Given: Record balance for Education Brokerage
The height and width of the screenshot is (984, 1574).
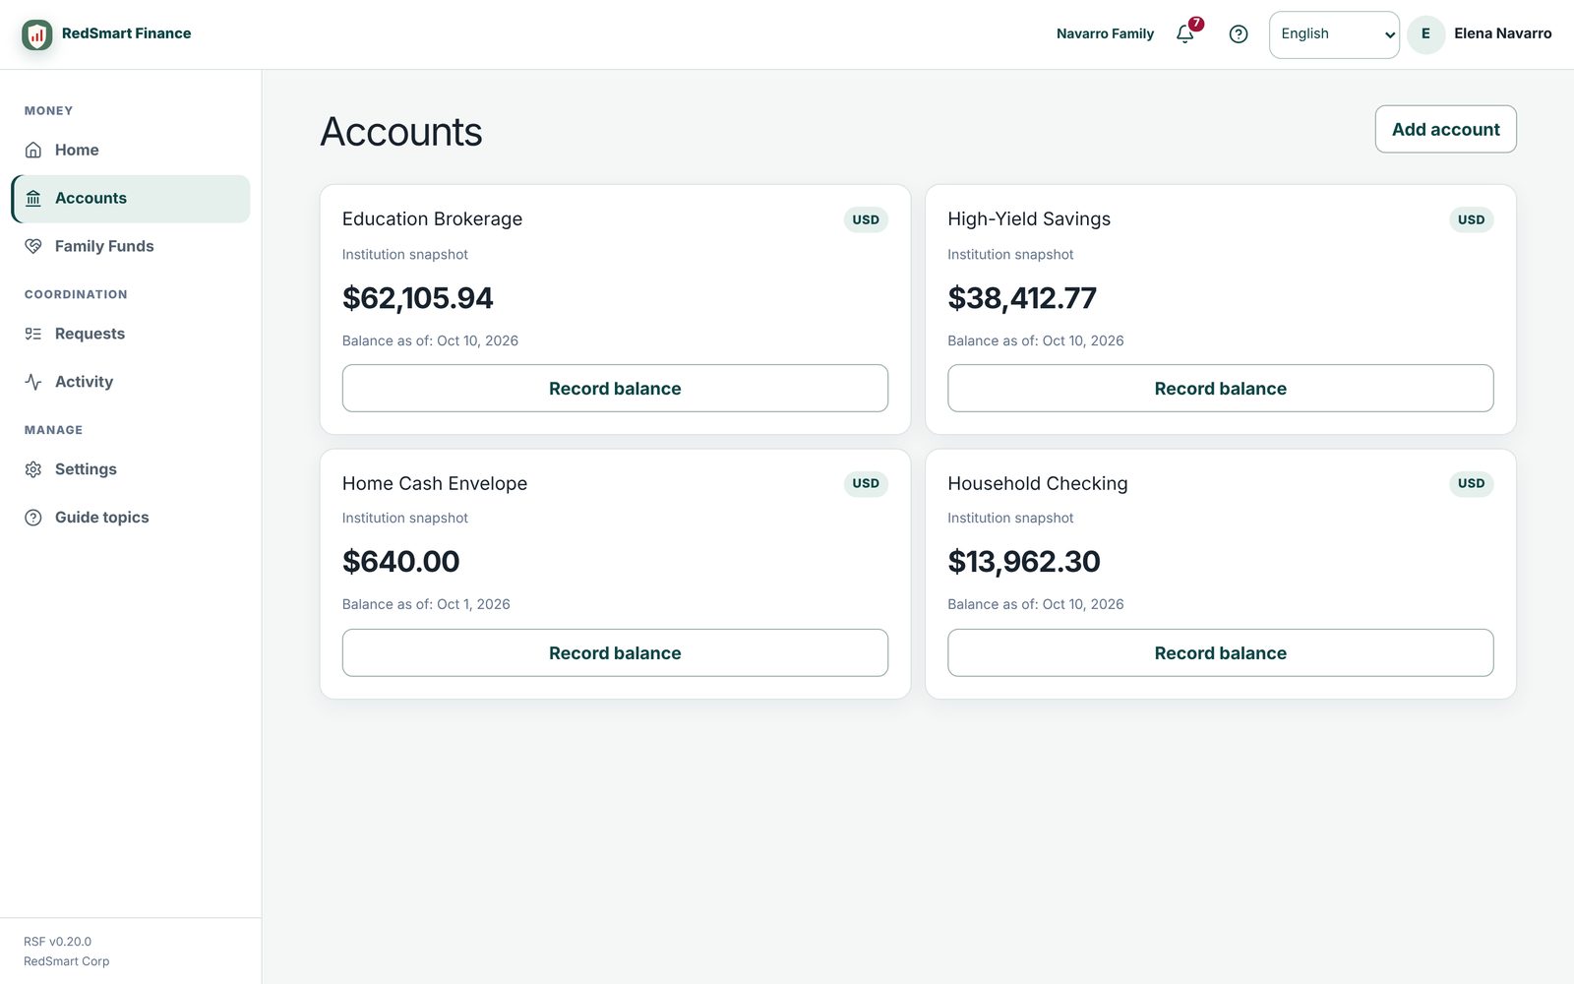Looking at the screenshot, I should (615, 389).
